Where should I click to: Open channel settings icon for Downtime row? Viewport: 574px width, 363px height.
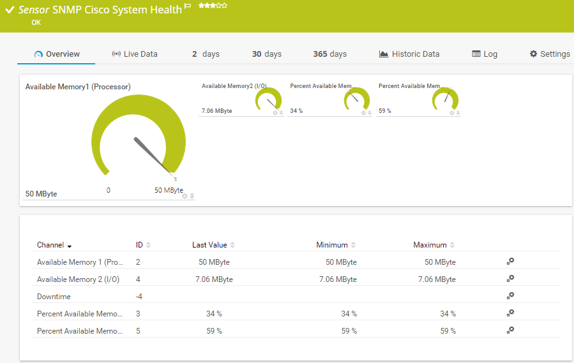click(x=510, y=296)
